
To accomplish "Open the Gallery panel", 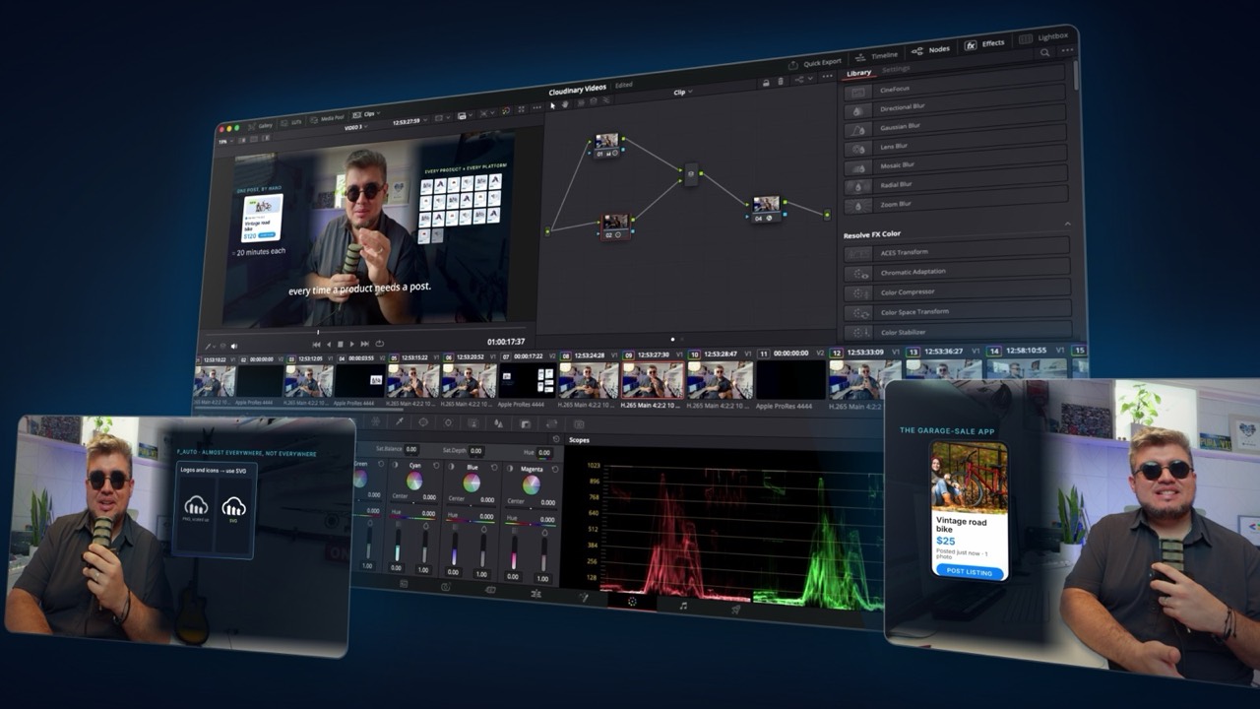I will click(260, 126).
